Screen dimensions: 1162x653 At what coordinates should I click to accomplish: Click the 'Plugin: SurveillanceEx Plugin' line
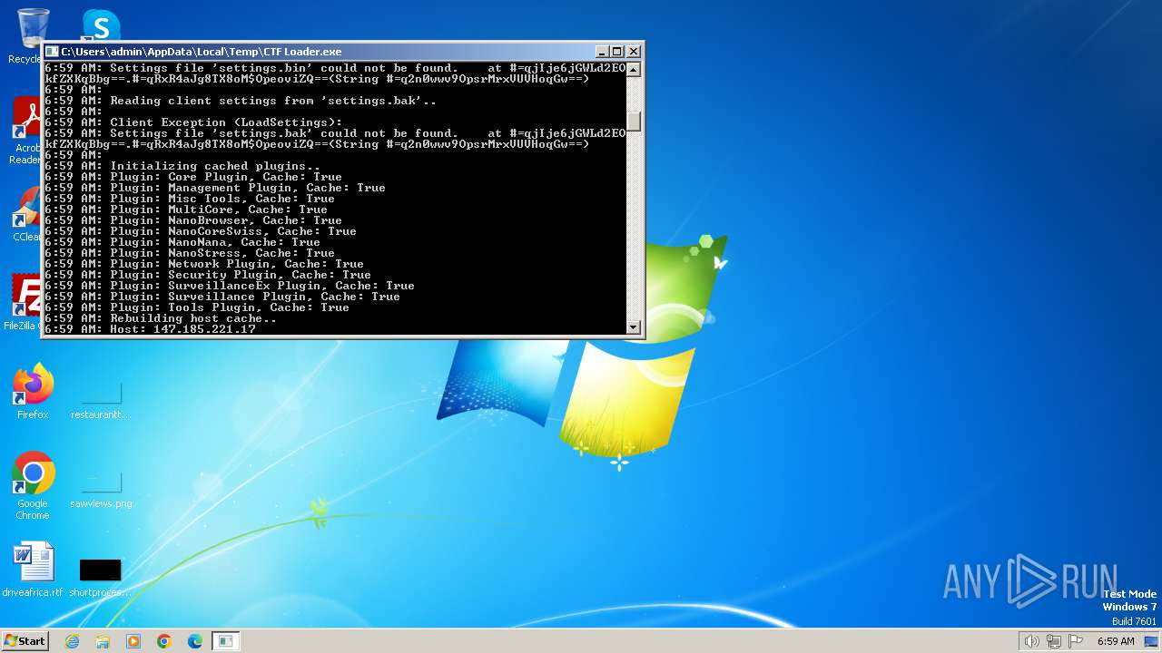coord(230,286)
